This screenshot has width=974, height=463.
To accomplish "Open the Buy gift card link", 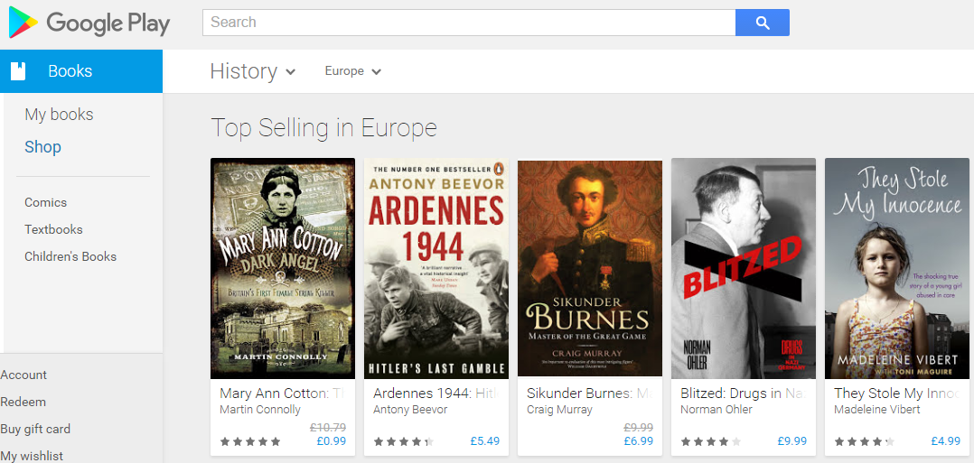I will click(35, 429).
